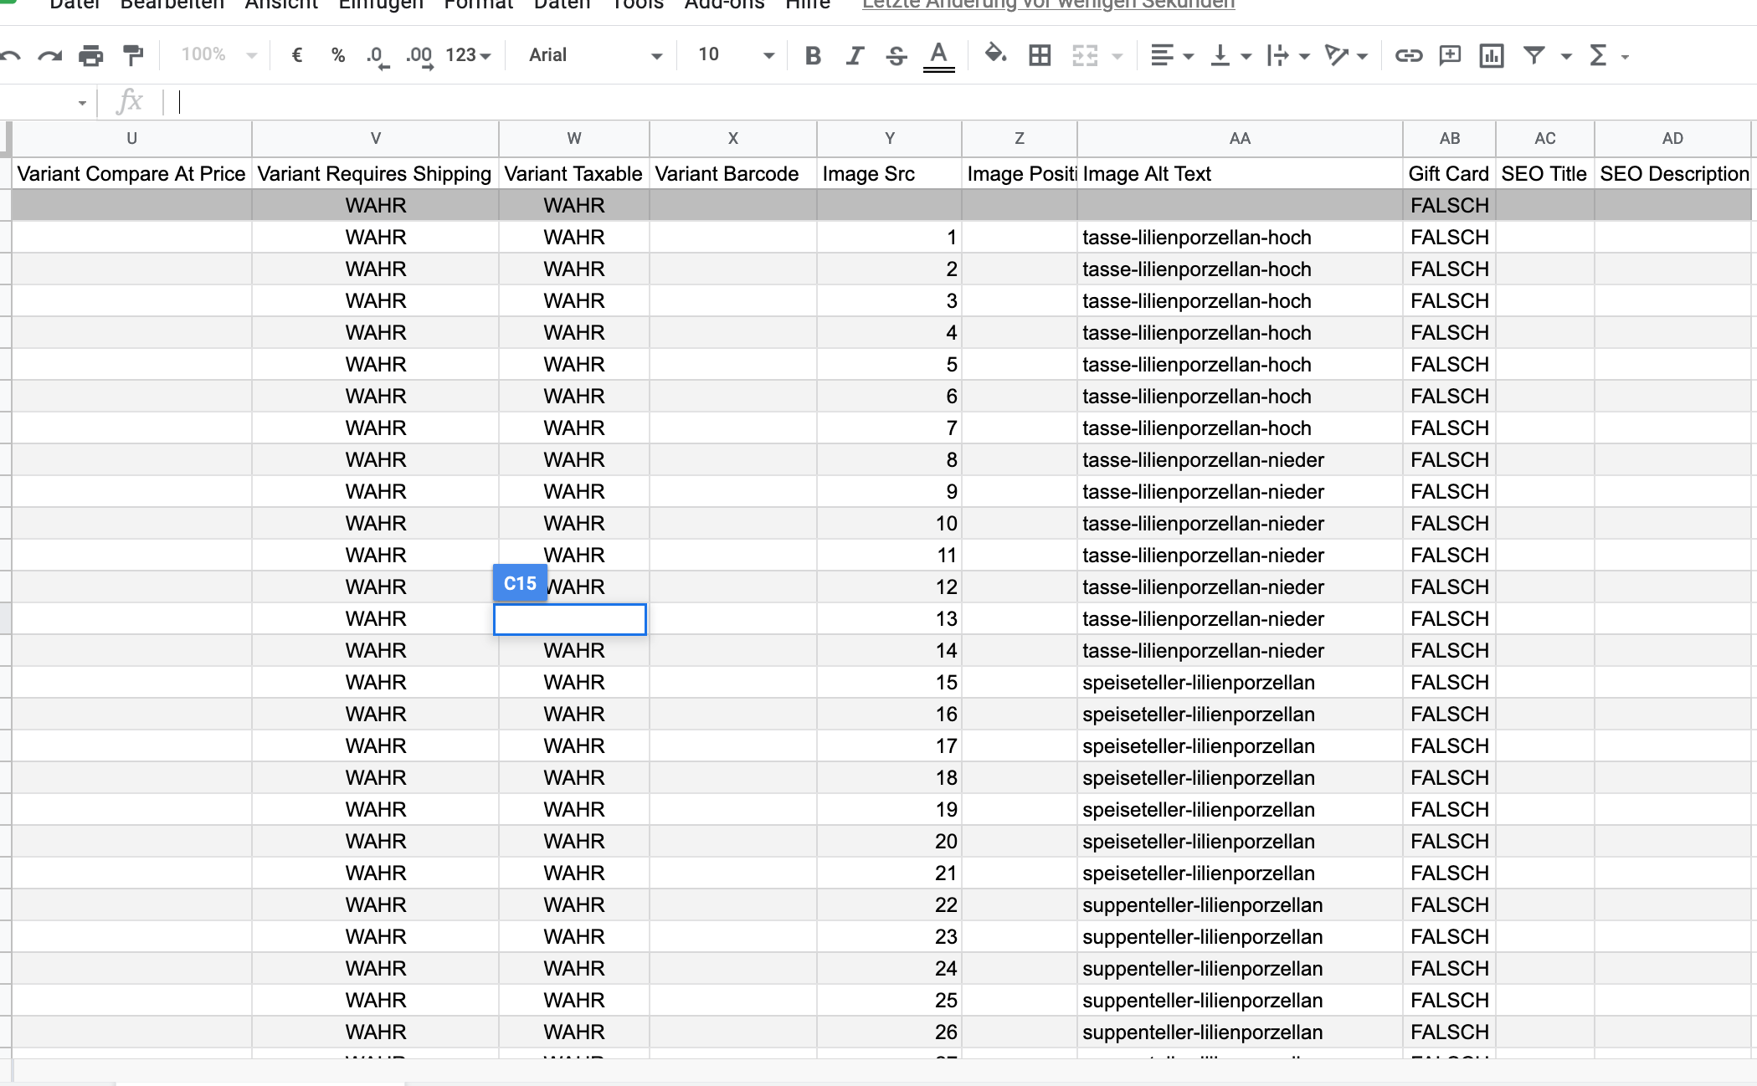This screenshot has width=1757, height=1086.
Task: Click the redo arrow
Action: pos(50,56)
